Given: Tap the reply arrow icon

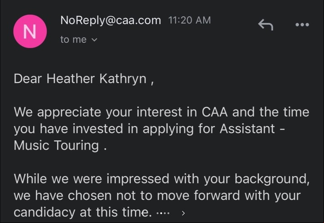Looking at the screenshot, I should pos(266,25).
